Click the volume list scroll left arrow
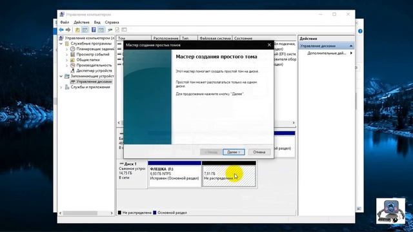This screenshot has height=232, width=413. coord(119,123)
